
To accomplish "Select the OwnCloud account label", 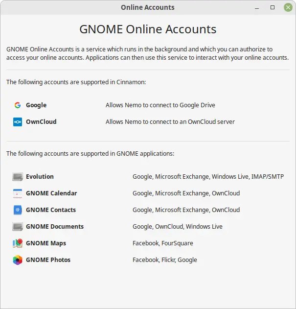I will (41, 122).
